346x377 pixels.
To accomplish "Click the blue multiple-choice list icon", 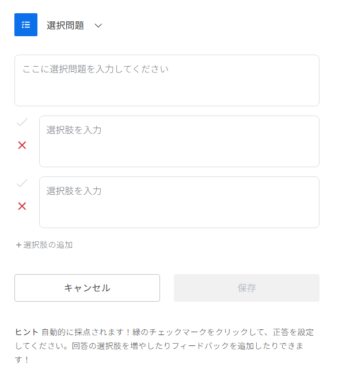I will click(x=26, y=25).
